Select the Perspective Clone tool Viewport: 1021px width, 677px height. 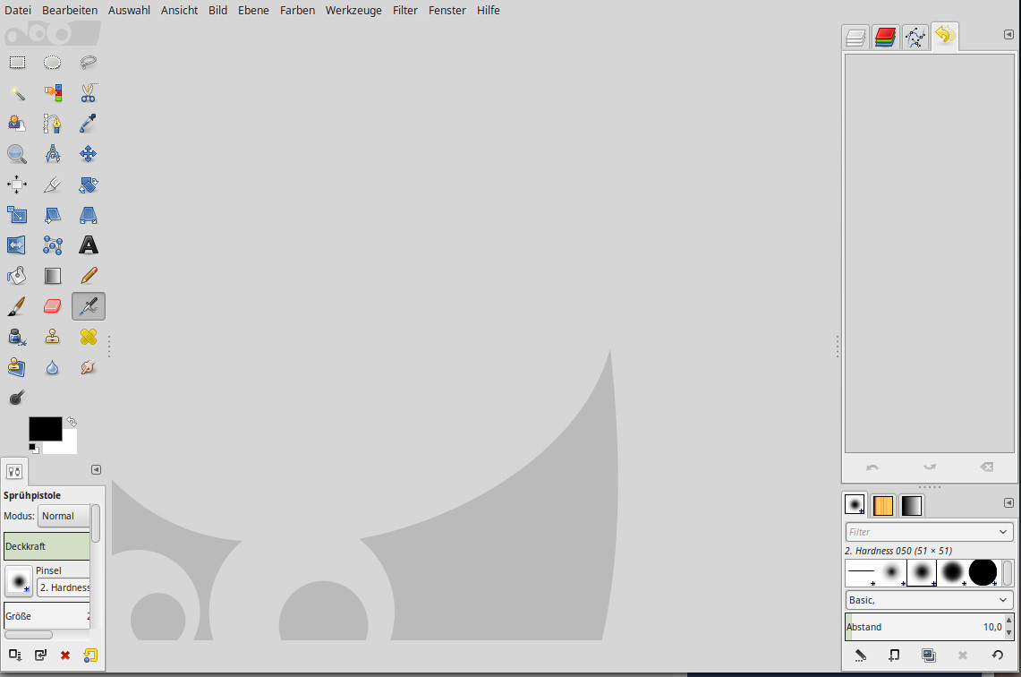click(17, 367)
